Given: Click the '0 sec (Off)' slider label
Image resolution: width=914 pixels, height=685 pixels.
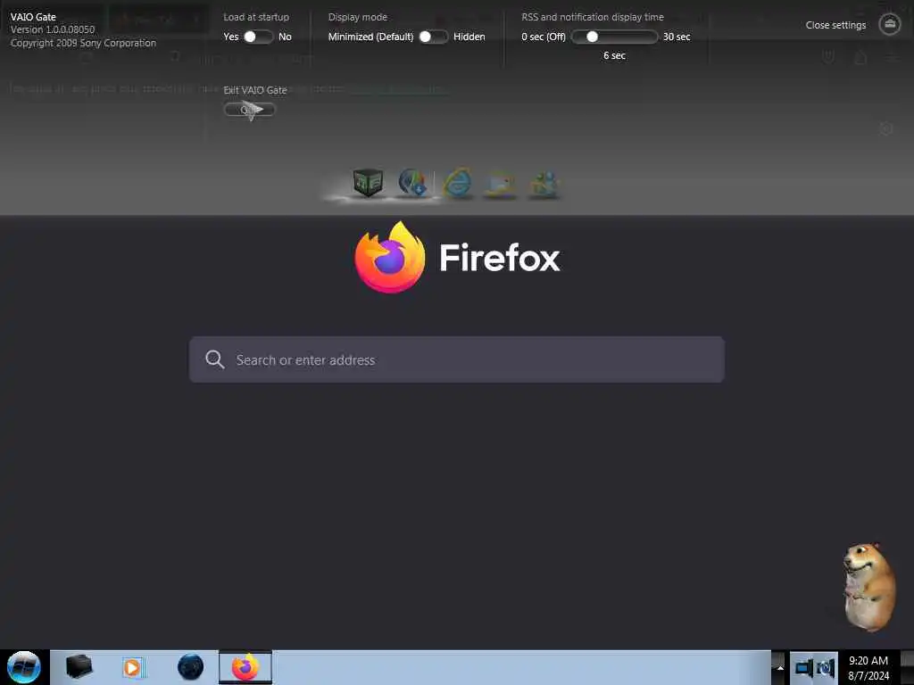Looking at the screenshot, I should pyautogui.click(x=544, y=37).
